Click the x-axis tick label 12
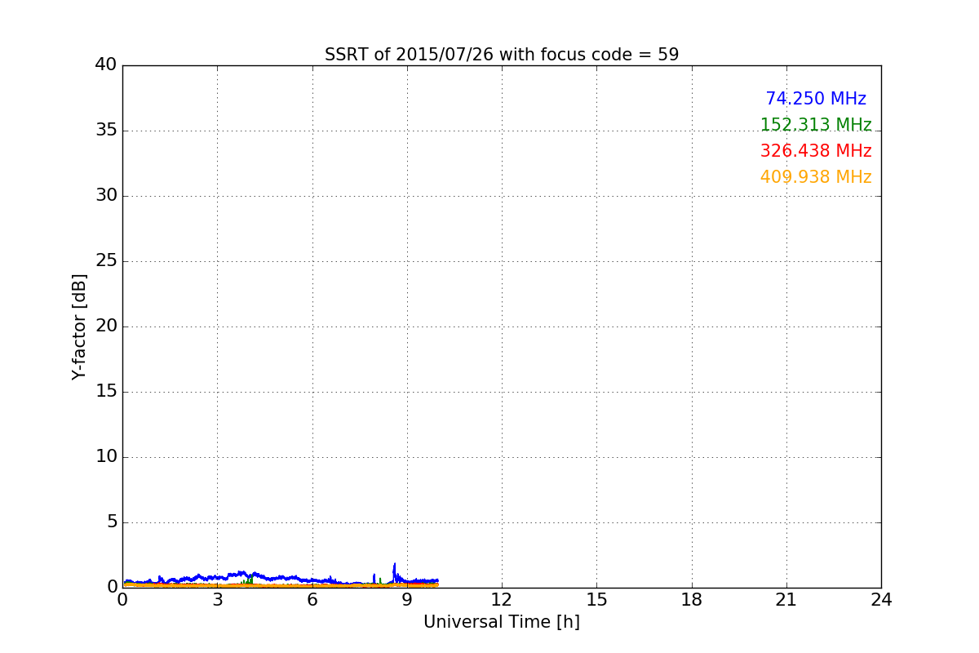 502,600
